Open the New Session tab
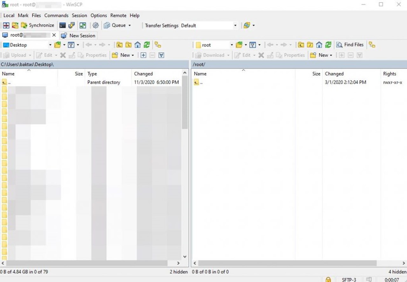Image resolution: width=407 pixels, height=282 pixels. (78, 36)
